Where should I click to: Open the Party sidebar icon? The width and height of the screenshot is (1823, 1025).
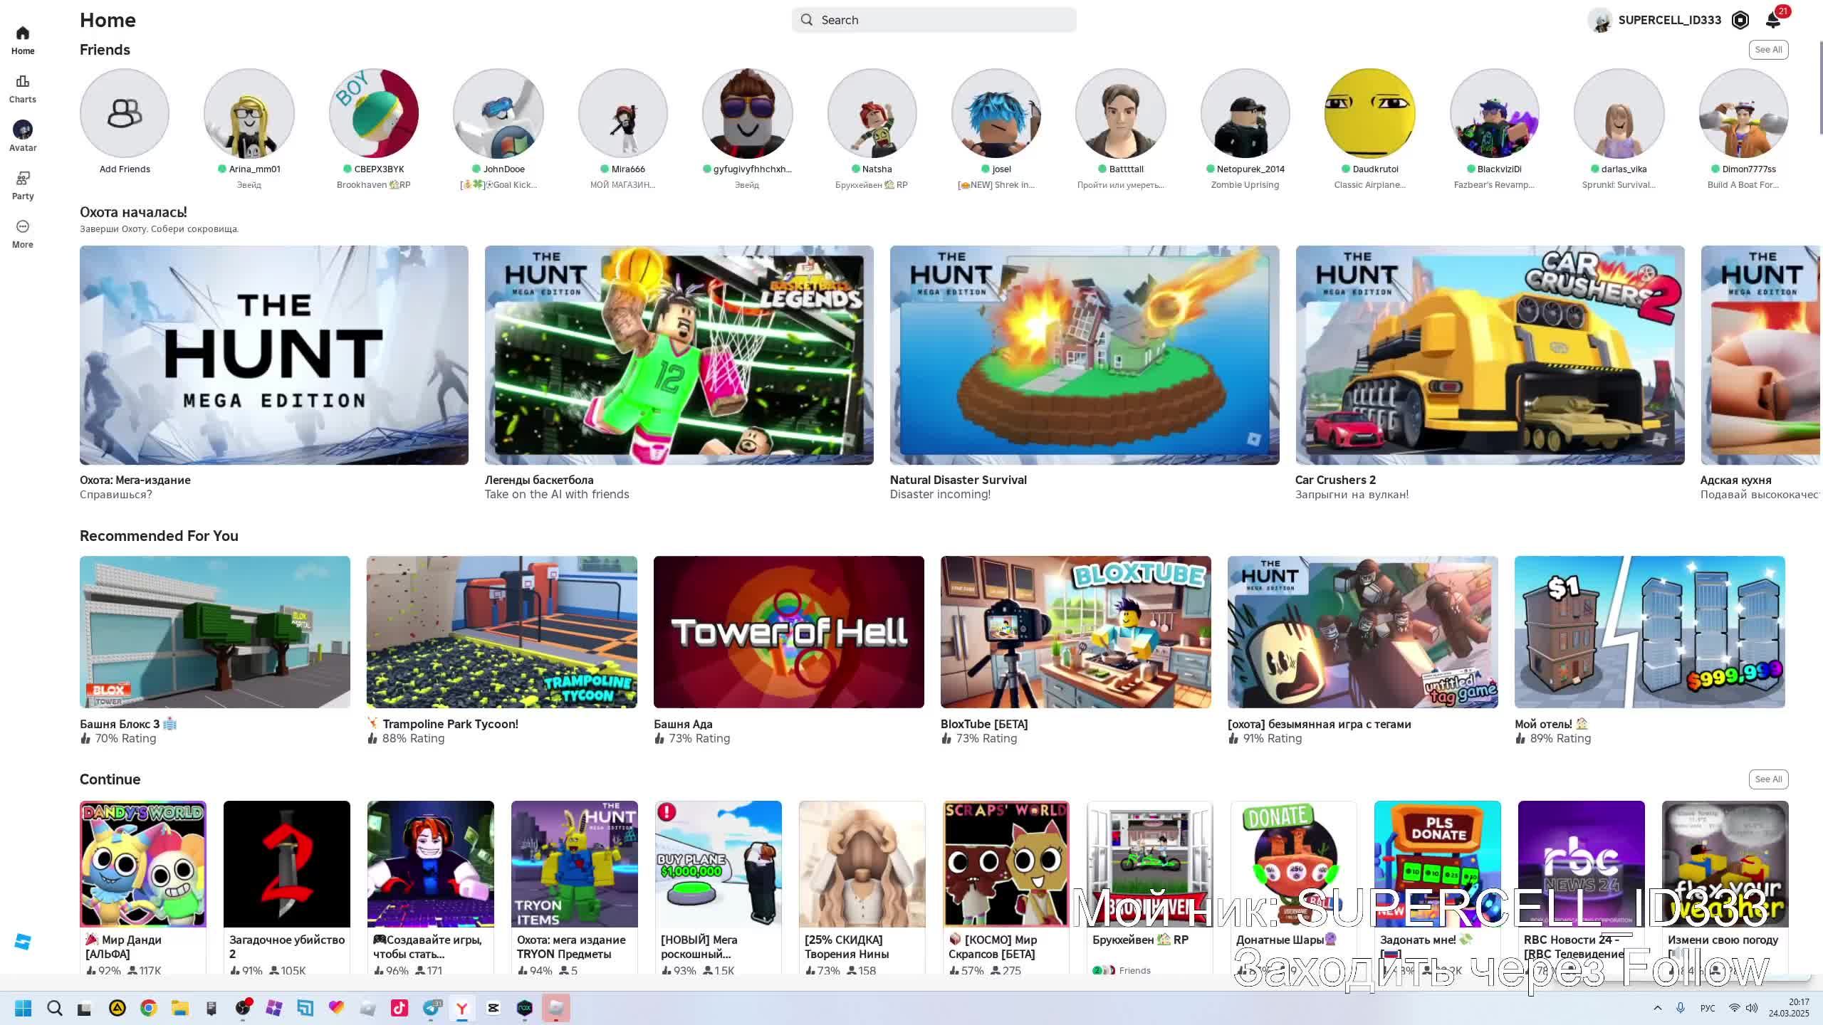pos(23,184)
